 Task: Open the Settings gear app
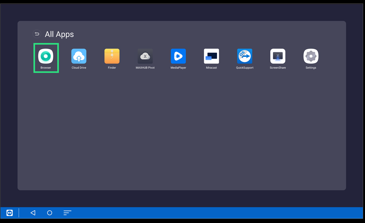(311, 56)
